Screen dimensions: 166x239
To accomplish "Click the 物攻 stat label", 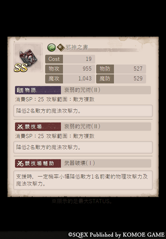I will pyautogui.click(x=54, y=69).
